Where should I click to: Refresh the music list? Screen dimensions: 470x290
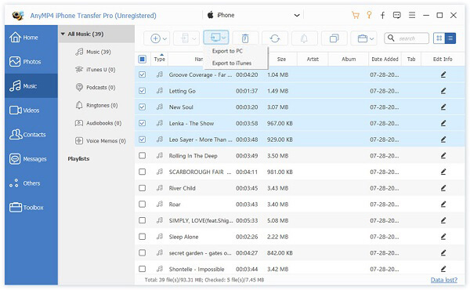click(x=275, y=38)
